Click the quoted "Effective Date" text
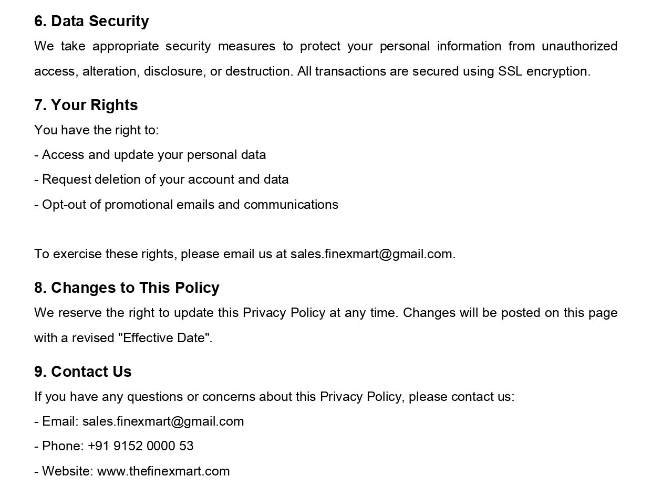The width and height of the screenshot is (652, 497). tap(165, 337)
